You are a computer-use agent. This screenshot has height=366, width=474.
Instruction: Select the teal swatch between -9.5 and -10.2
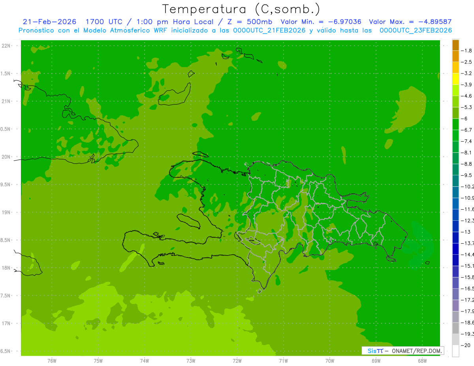(455, 181)
